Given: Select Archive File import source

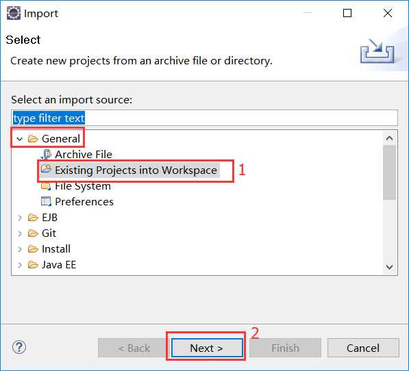Looking at the screenshot, I should pyautogui.click(x=84, y=155).
